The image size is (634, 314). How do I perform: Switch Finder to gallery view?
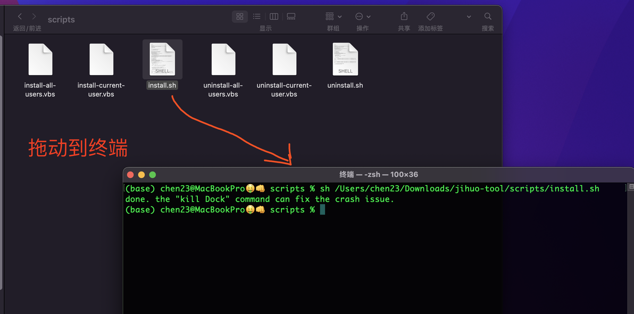coord(291,16)
